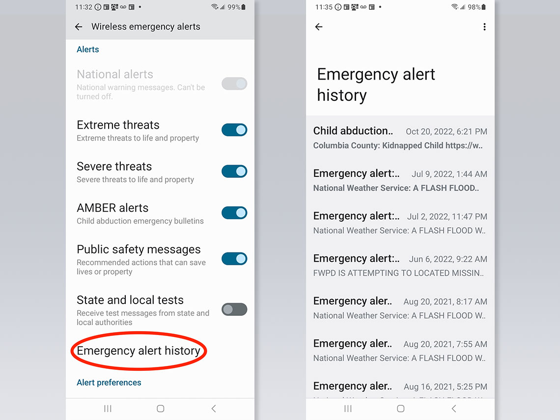Tap recent apps button on right phone
Image resolution: width=560 pixels, height=420 pixels.
click(x=348, y=408)
